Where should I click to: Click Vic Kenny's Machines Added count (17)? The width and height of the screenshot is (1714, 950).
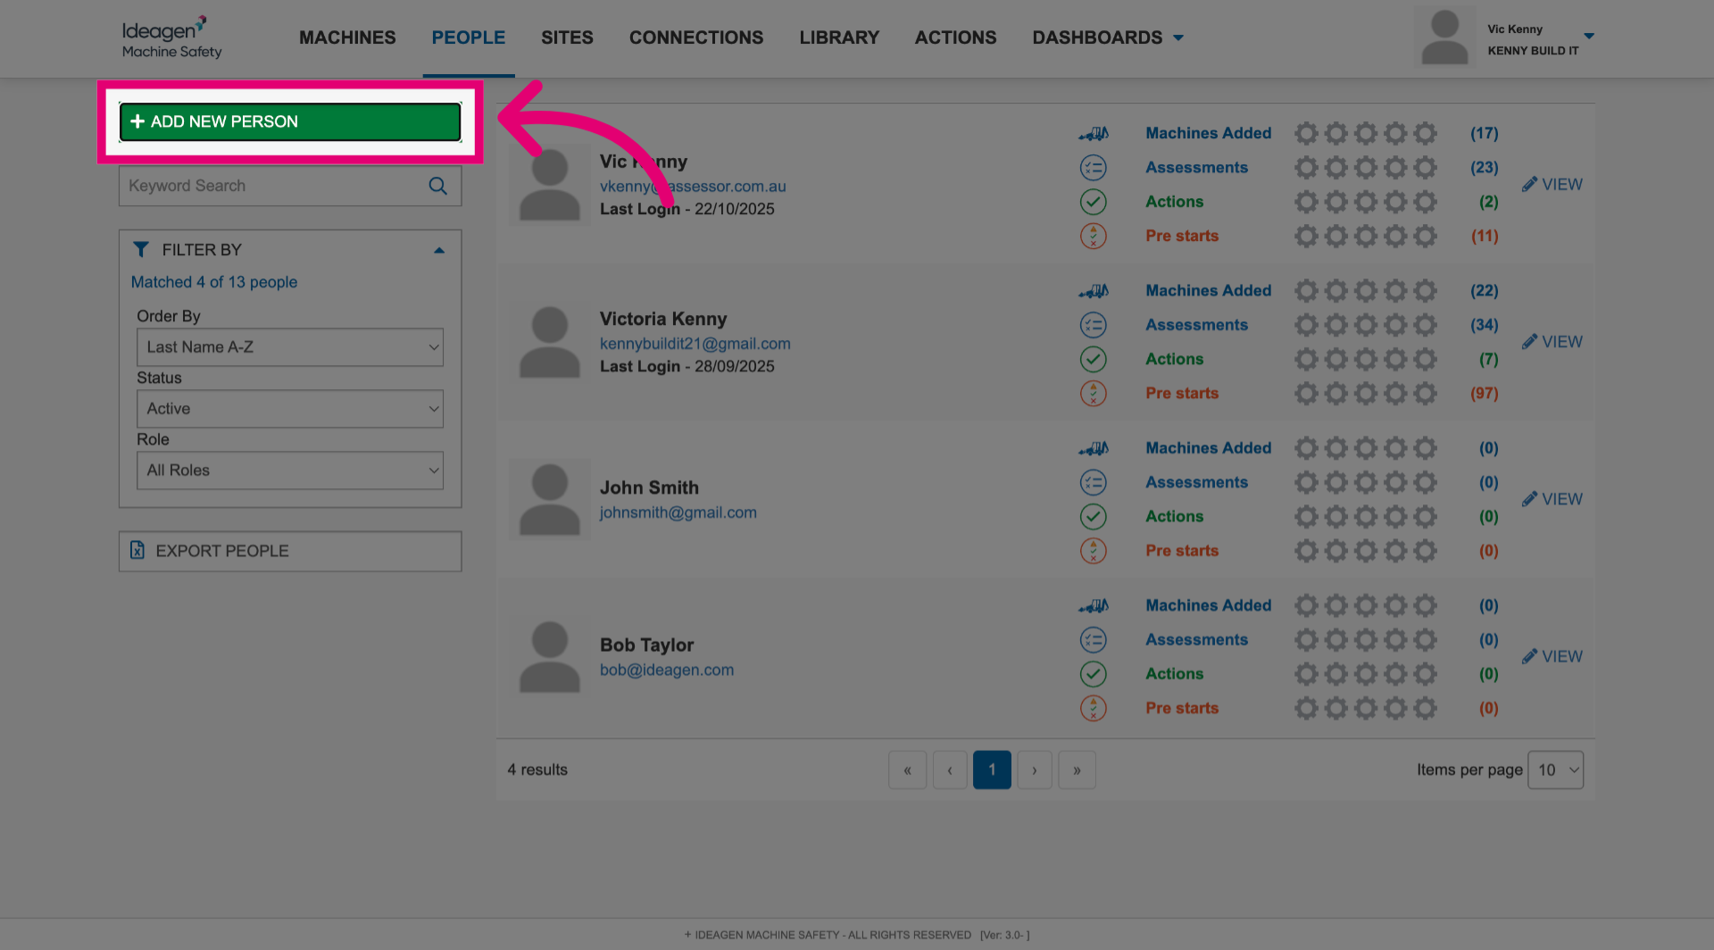[x=1485, y=133]
